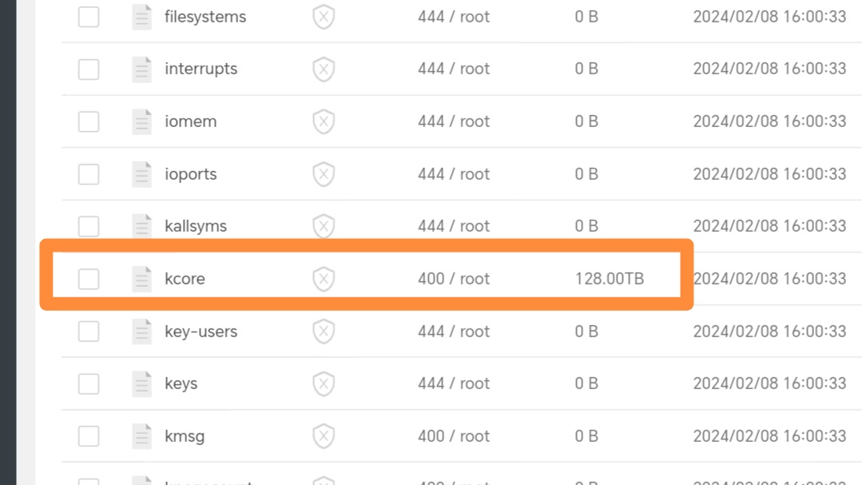This screenshot has width=862, height=485.
Task: Click the kallsyms file name
Action: (196, 227)
